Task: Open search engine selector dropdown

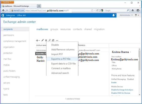Action: [102, 10]
